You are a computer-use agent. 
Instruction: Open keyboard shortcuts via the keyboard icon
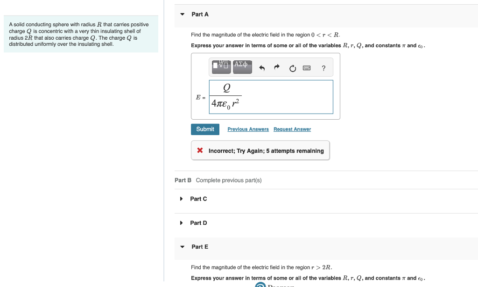point(307,68)
